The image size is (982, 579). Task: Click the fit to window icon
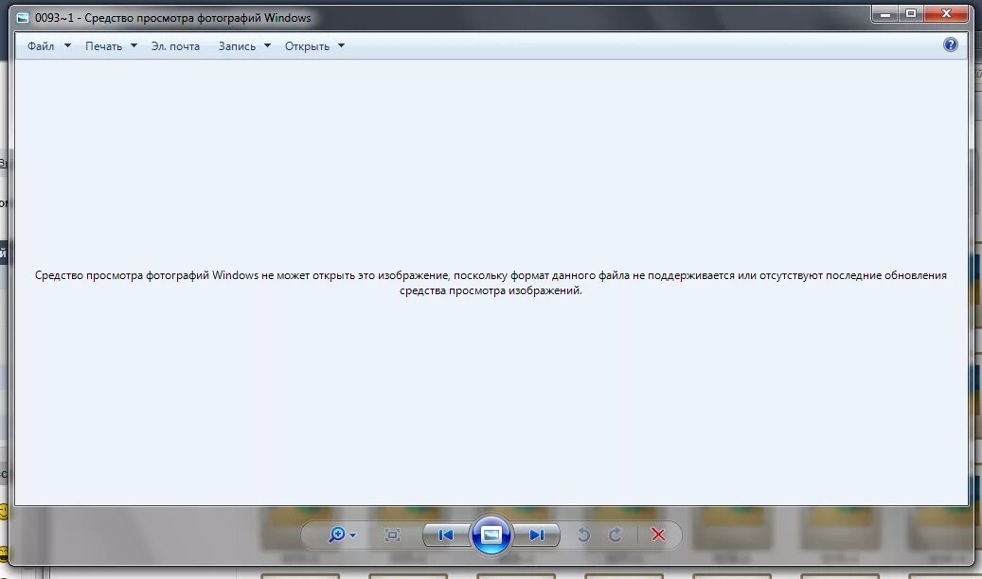click(x=392, y=535)
